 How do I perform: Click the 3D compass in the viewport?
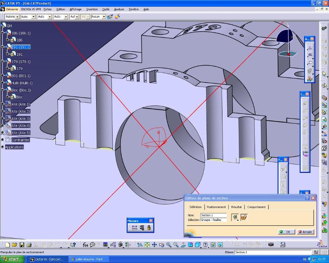tap(287, 41)
